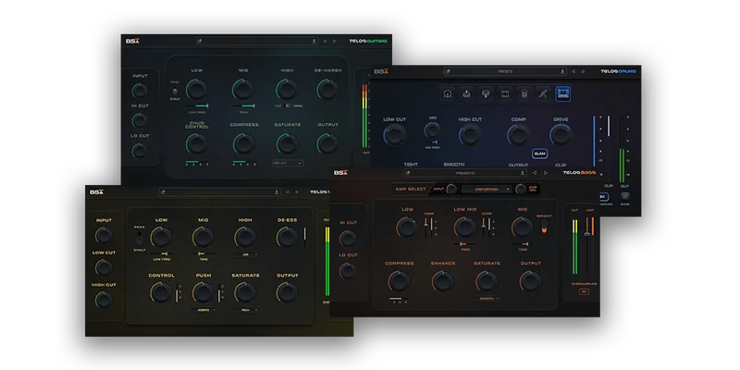
Task: Click the High Cut knob in Telos Drums
Action: pos(470,135)
